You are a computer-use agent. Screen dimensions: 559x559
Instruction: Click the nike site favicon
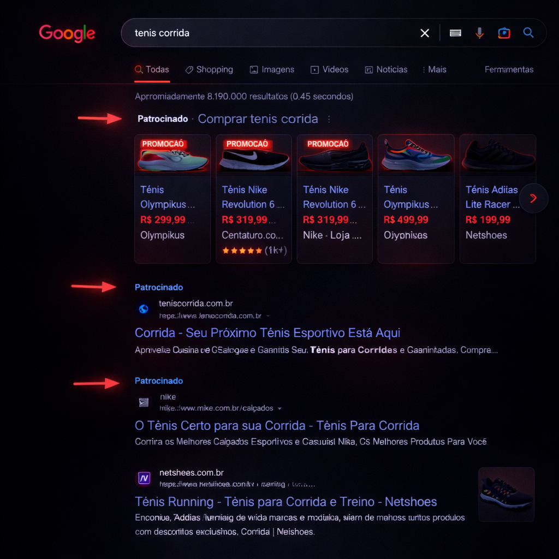(x=144, y=402)
